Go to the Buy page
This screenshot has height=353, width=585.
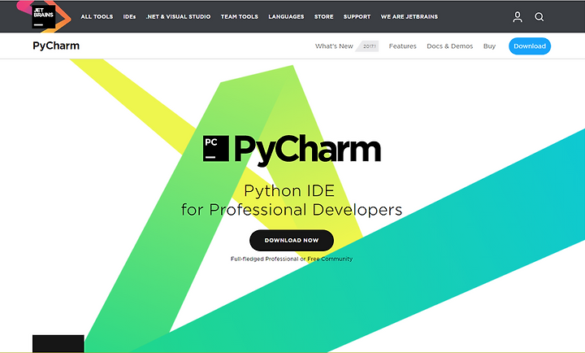point(489,46)
